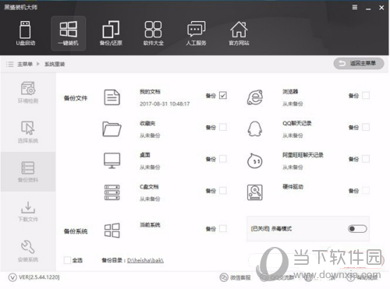Check the 阿里旺旺聊天记录 backup checkbox
Image resolution: width=390 pixels, height=289 pixels.
click(366, 159)
